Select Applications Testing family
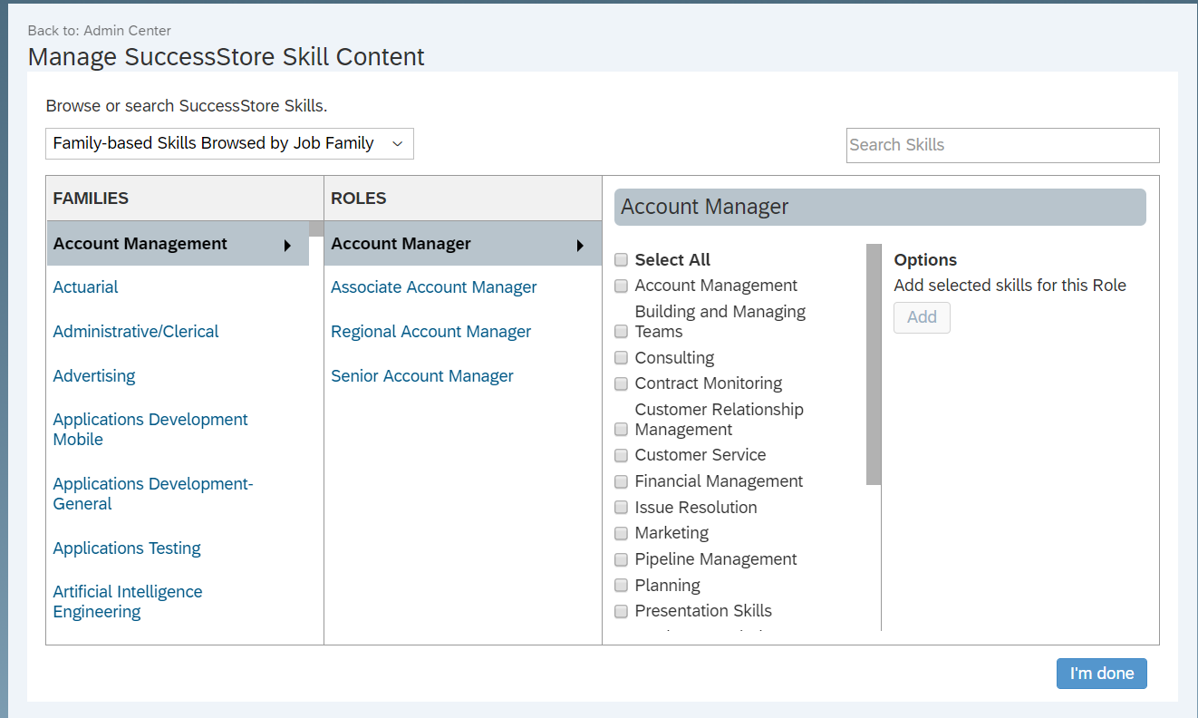The width and height of the screenshot is (1198, 718). coord(127,548)
